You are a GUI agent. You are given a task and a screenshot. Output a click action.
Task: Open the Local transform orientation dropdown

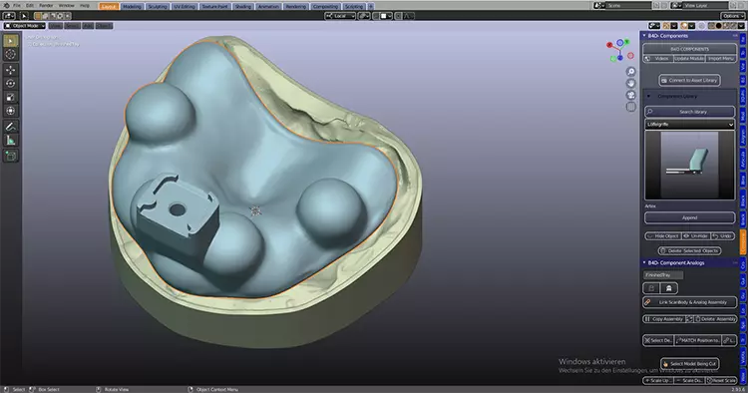pos(340,16)
